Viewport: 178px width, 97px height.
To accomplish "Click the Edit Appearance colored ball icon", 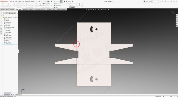I will (x=104, y=9).
